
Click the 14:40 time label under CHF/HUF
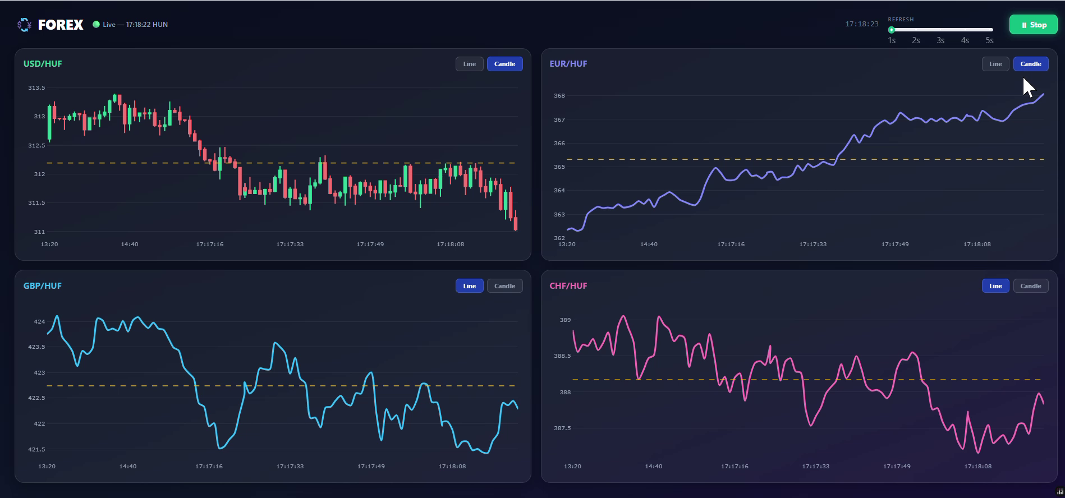pos(654,467)
